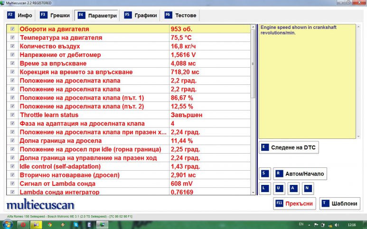Switch to the Графики tab
The height and width of the screenshot is (229, 367).
click(x=141, y=15)
